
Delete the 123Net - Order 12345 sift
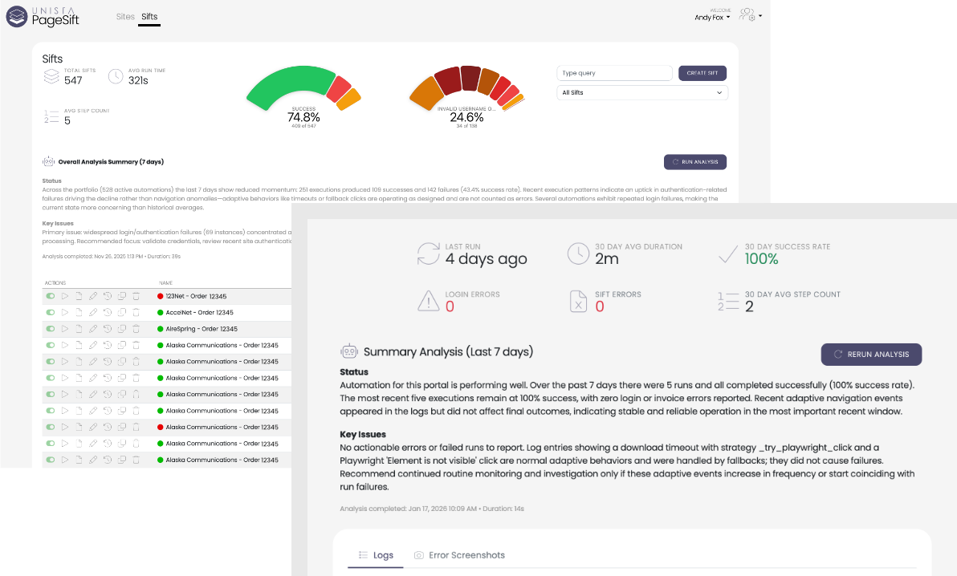[x=136, y=296]
